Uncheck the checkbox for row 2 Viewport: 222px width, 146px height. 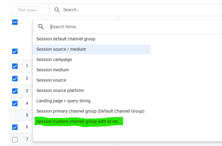15,79
